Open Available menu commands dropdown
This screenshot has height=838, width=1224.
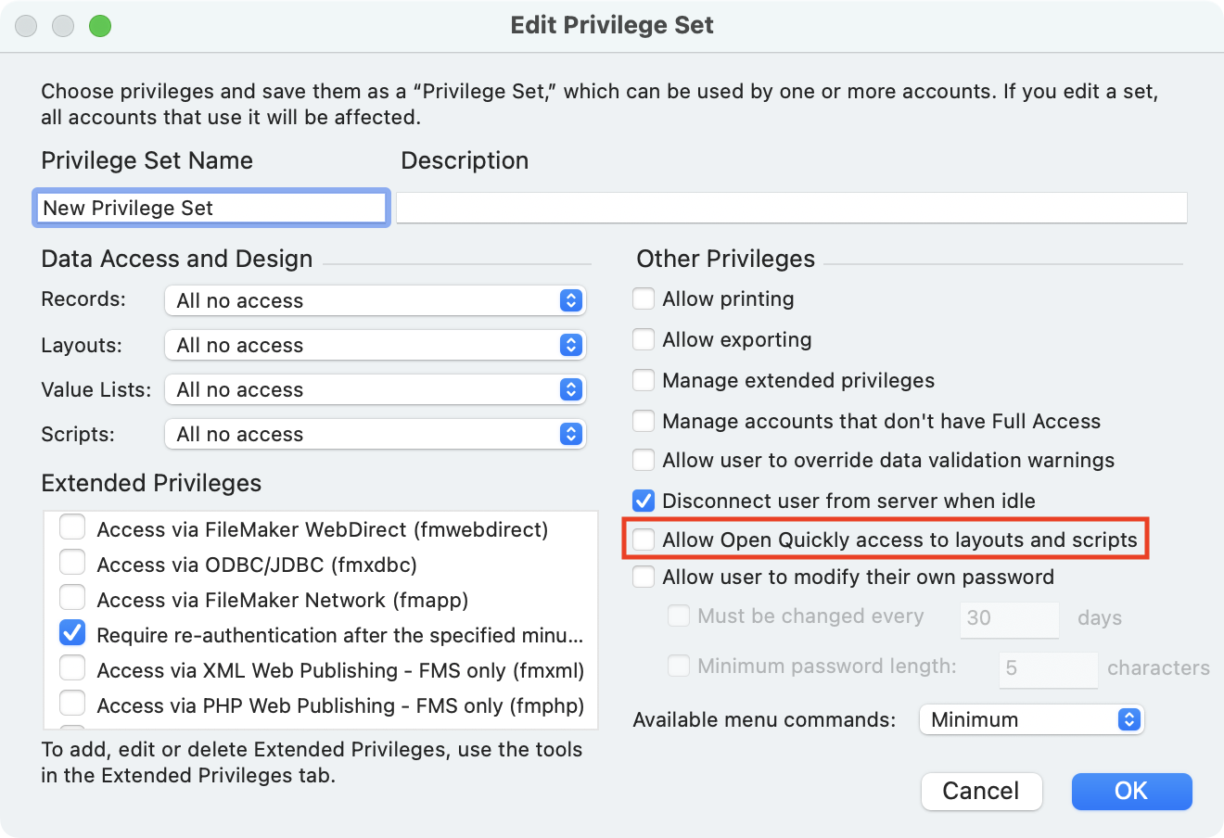1031,719
